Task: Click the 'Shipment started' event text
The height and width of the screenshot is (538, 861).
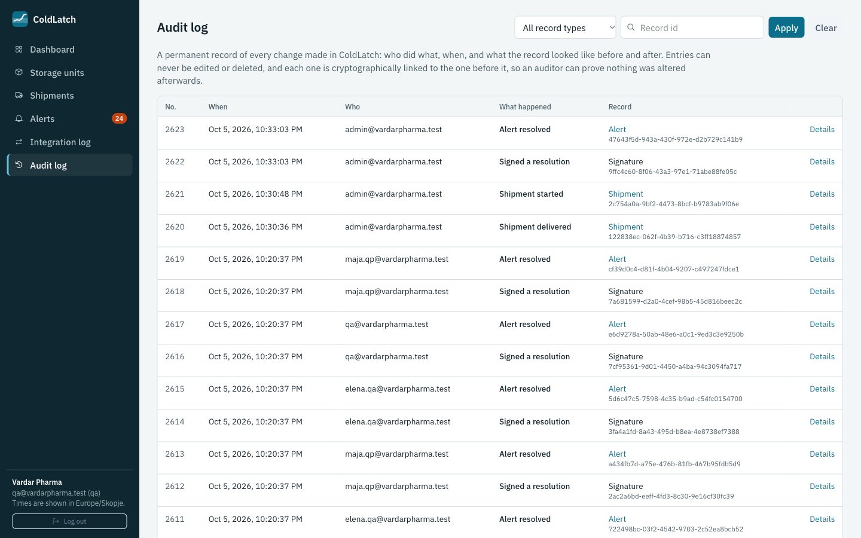Action: tap(531, 194)
